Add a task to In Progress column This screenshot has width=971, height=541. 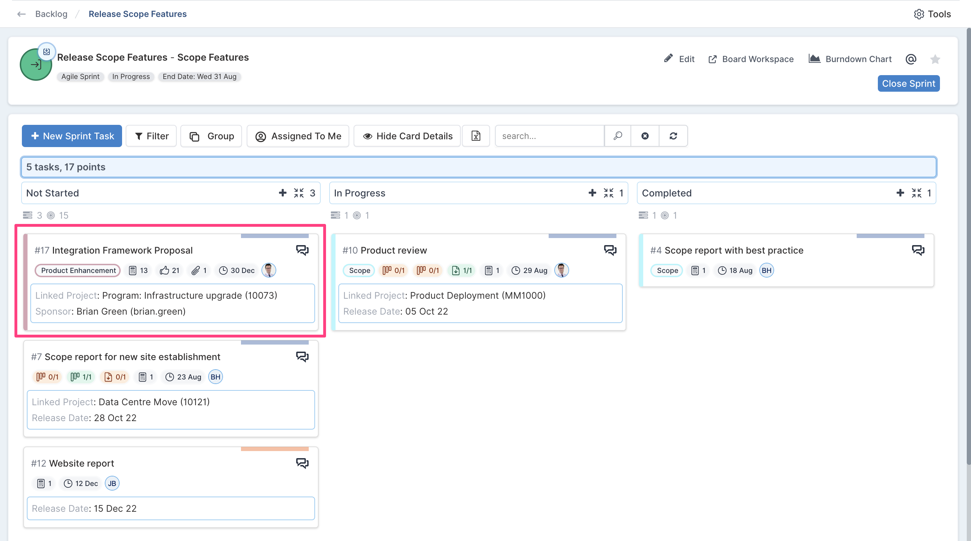[x=592, y=193]
